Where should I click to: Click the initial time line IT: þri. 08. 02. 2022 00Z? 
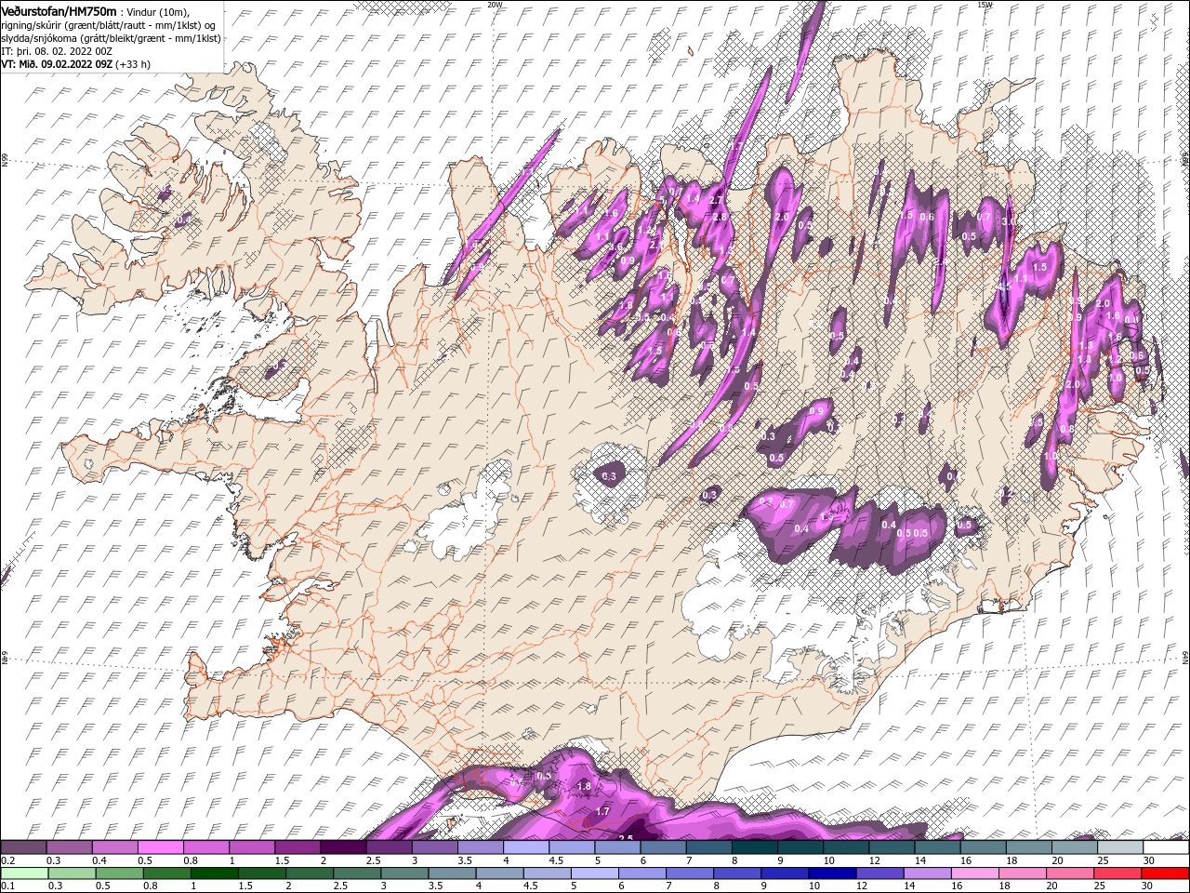pyautogui.click(x=57, y=51)
